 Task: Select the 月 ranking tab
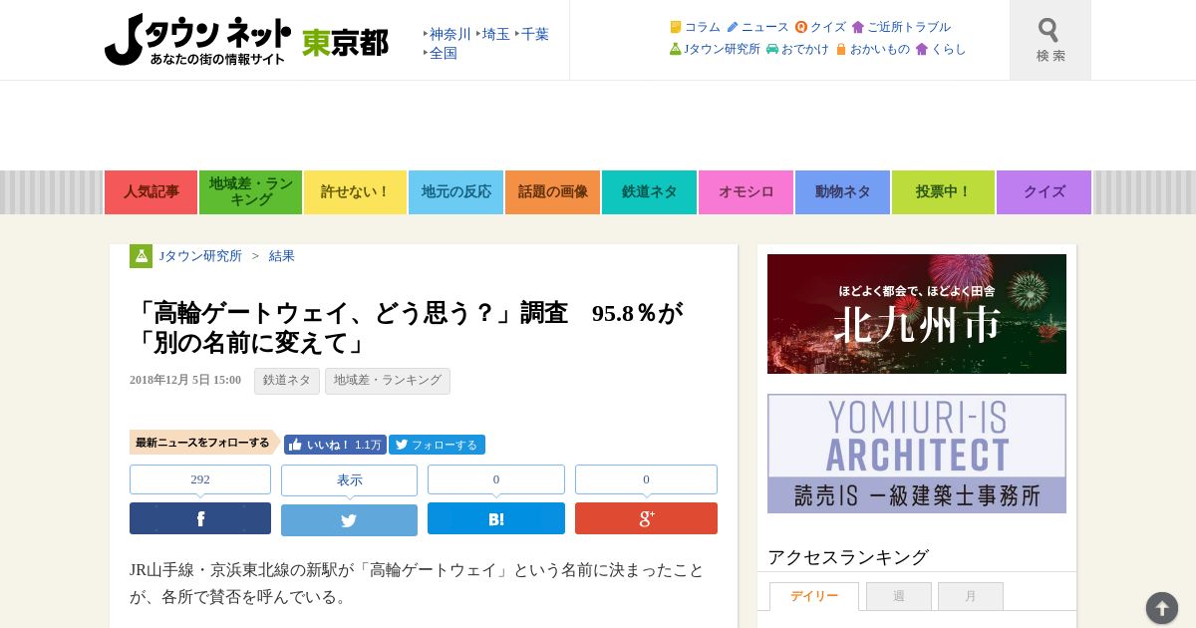coord(971,596)
